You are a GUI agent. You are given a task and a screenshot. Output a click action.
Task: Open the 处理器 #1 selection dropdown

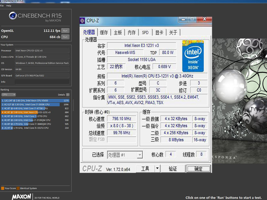pyautogui.click(x=125, y=155)
